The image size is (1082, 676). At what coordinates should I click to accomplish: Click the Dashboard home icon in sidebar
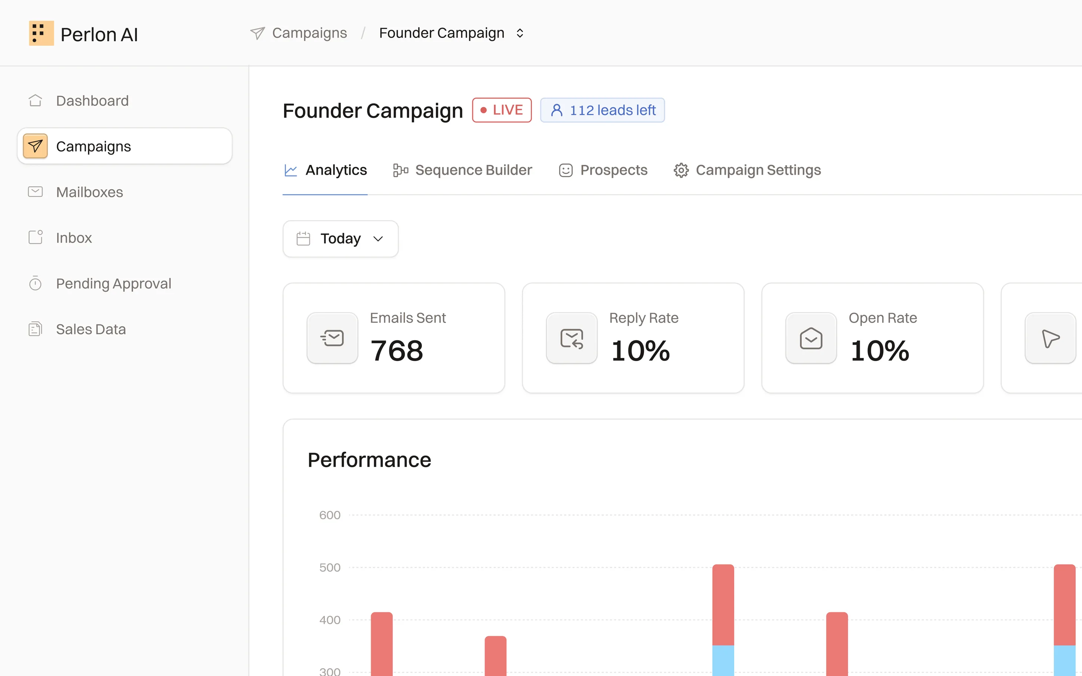35,101
